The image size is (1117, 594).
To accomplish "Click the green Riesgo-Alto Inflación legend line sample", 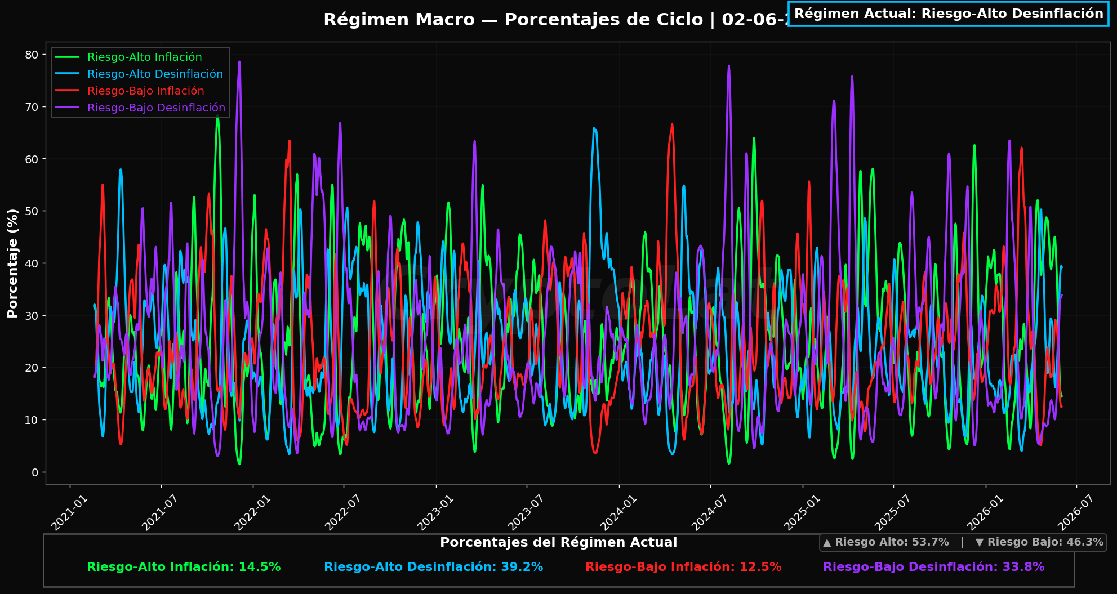I will click(x=67, y=57).
